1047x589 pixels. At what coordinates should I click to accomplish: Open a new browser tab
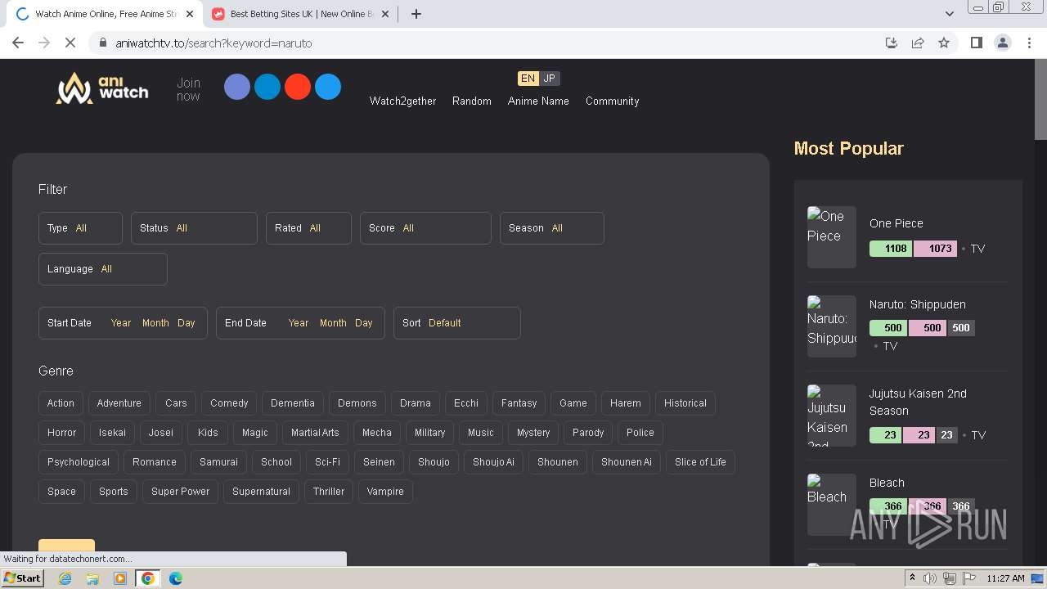(x=416, y=14)
